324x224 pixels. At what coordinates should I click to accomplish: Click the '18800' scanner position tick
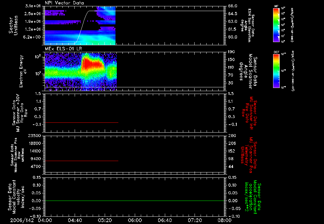click(35, 143)
